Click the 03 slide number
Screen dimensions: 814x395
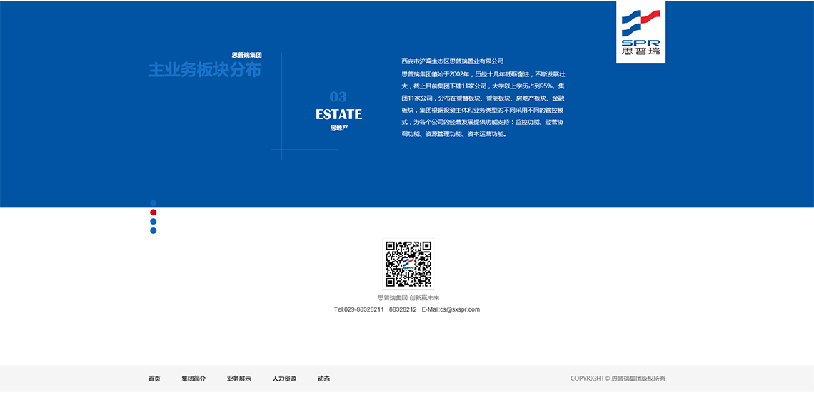(338, 96)
